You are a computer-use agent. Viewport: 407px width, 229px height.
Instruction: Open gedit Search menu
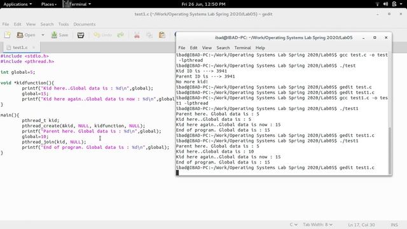(x=46, y=24)
